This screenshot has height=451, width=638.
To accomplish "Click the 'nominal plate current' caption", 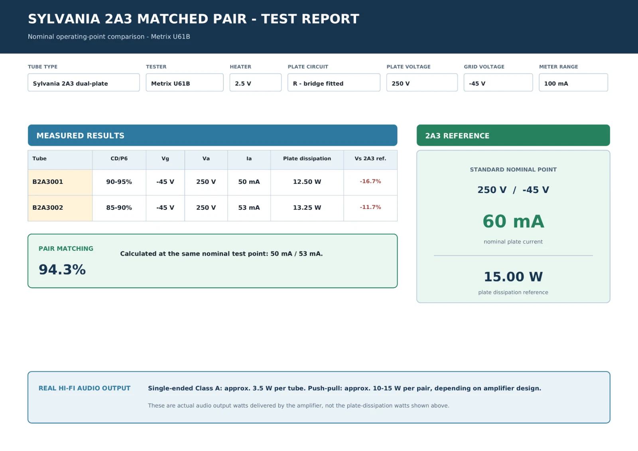I will tap(513, 242).
